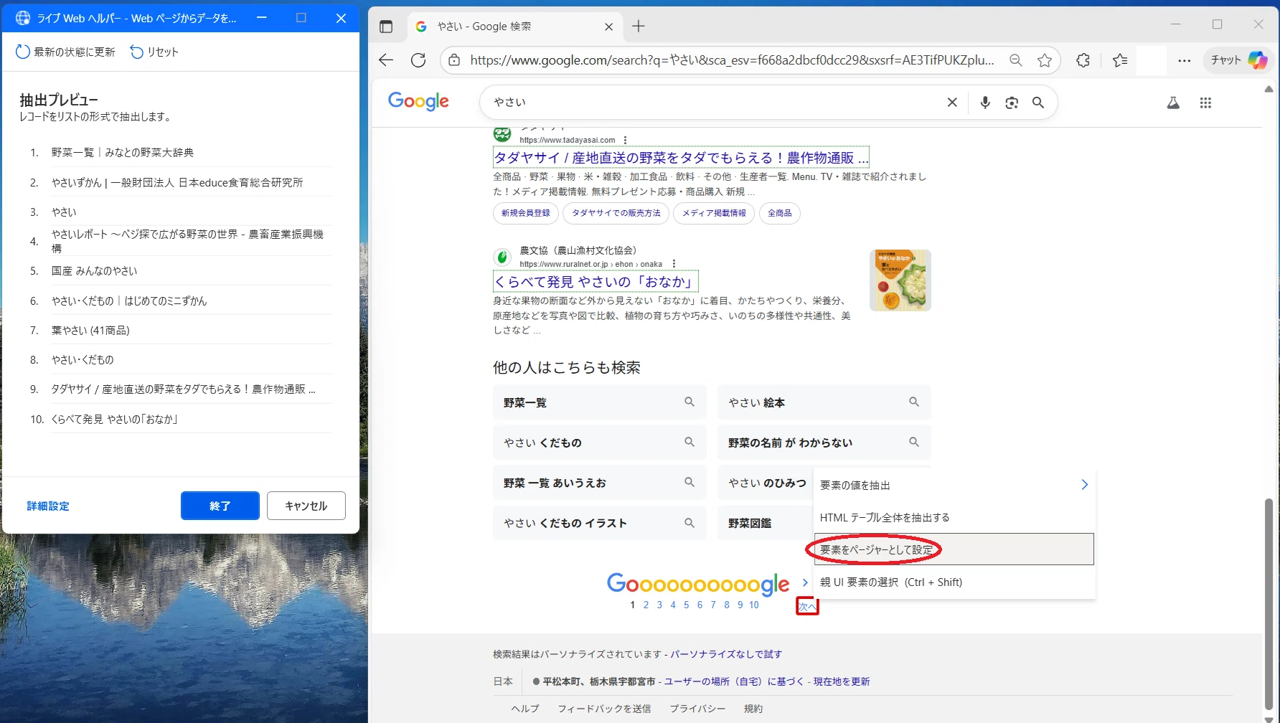
Task: Select 要素をページャーとして設定 menu item
Action: point(954,549)
